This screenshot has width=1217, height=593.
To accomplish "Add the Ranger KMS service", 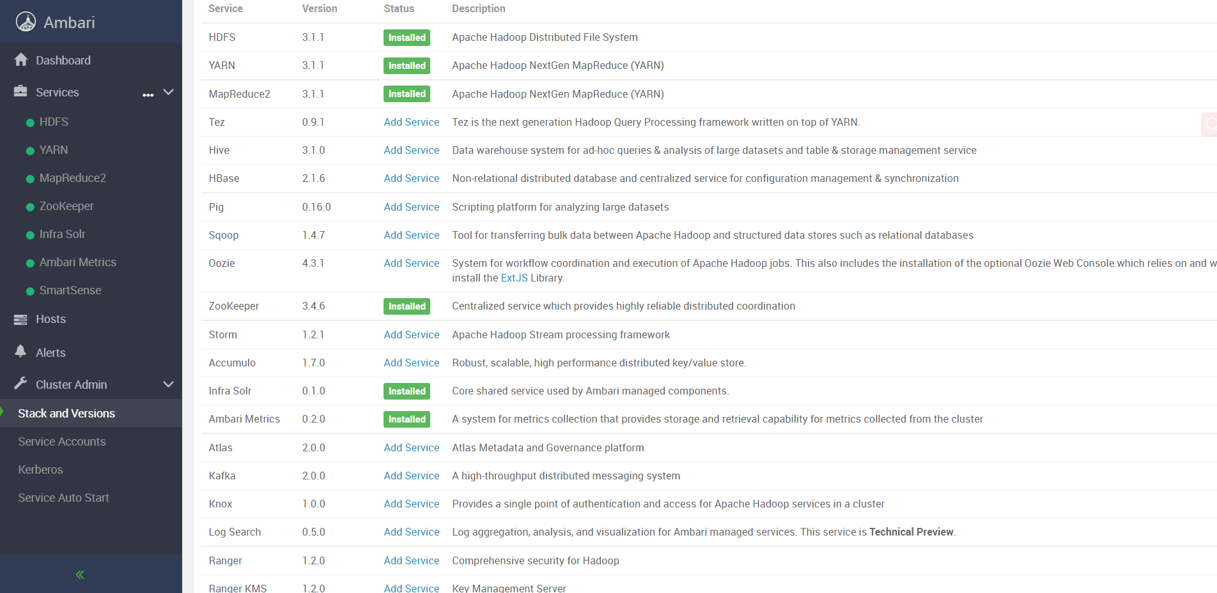I will (412, 588).
